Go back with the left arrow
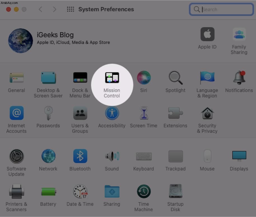Image resolution: width=256 pixels, height=217 pixels. (41, 9)
